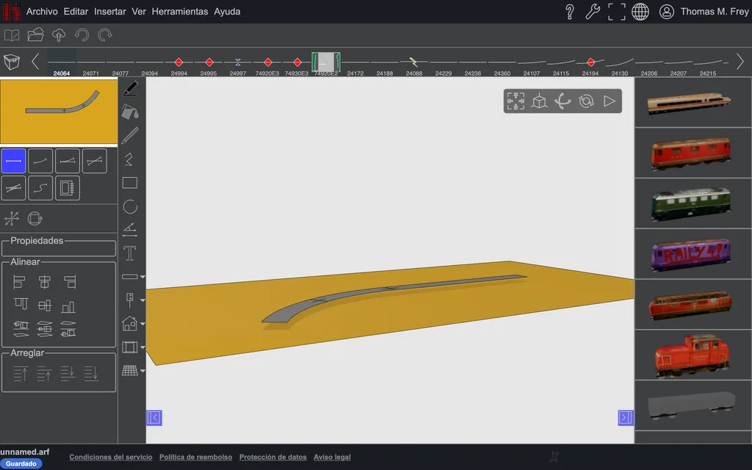This screenshot has height=470, width=752.
Task: Undo the last action
Action: point(82,35)
